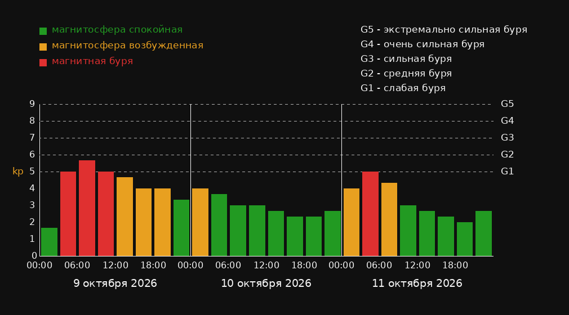Select the "9 октября 2026" date label
The width and height of the screenshot is (569, 315).
point(115,283)
